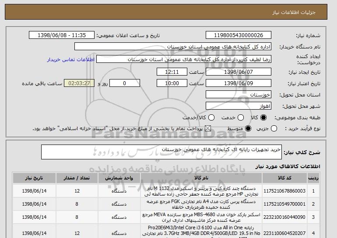Click the buyer organization name field
The image size is (337, 238).
(x=173, y=47)
